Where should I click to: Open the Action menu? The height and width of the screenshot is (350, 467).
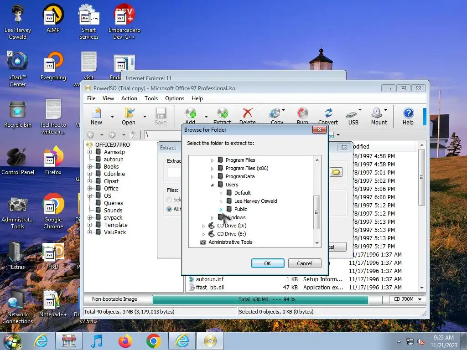pyautogui.click(x=129, y=98)
